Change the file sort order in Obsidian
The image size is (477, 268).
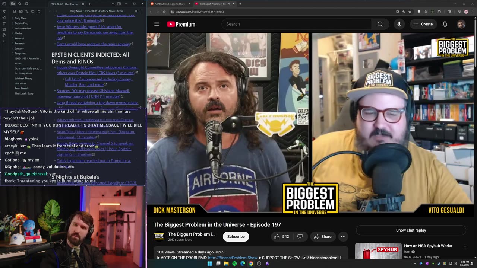coord(27,11)
